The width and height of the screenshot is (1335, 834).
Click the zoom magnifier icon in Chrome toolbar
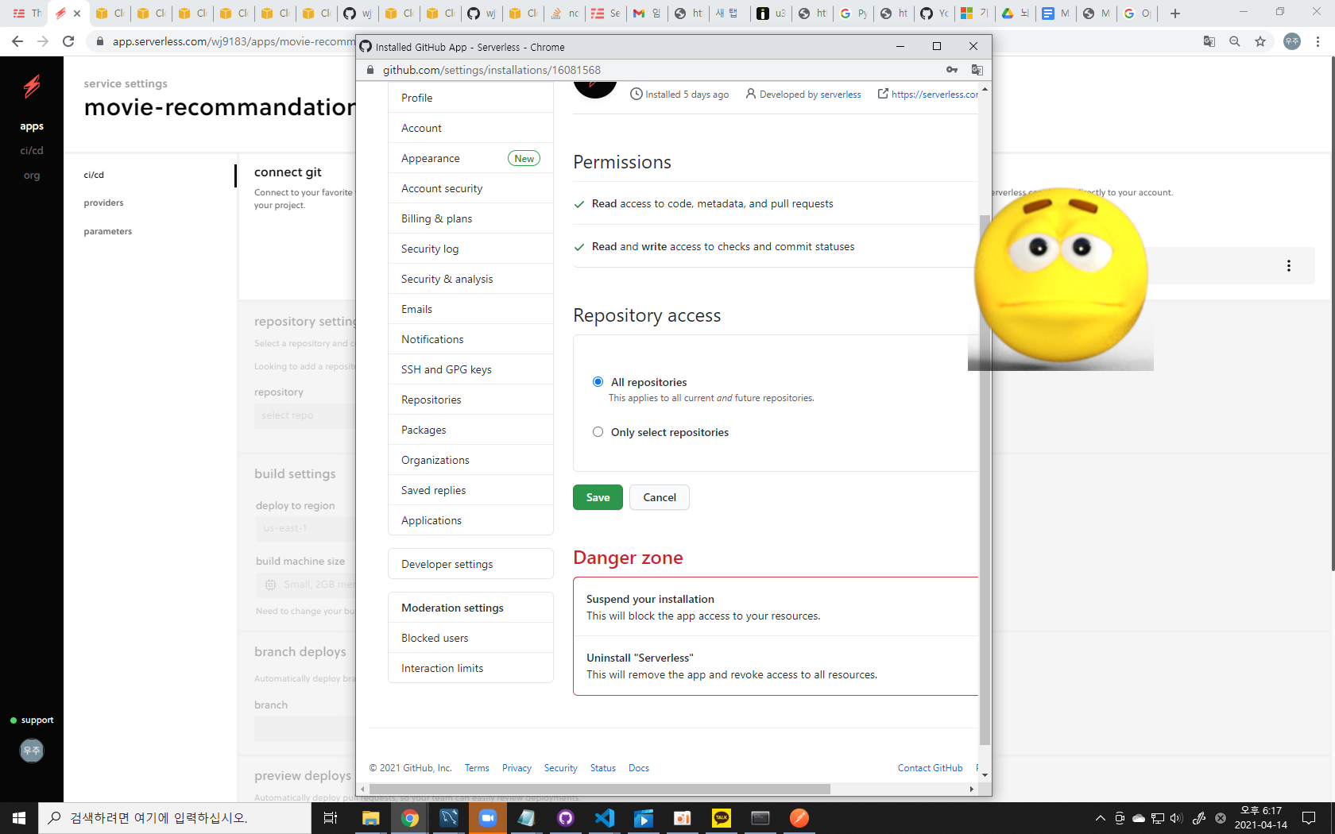click(x=1235, y=41)
